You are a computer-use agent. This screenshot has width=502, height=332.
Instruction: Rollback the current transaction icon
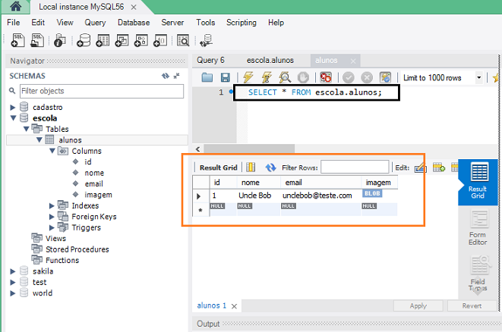click(367, 77)
